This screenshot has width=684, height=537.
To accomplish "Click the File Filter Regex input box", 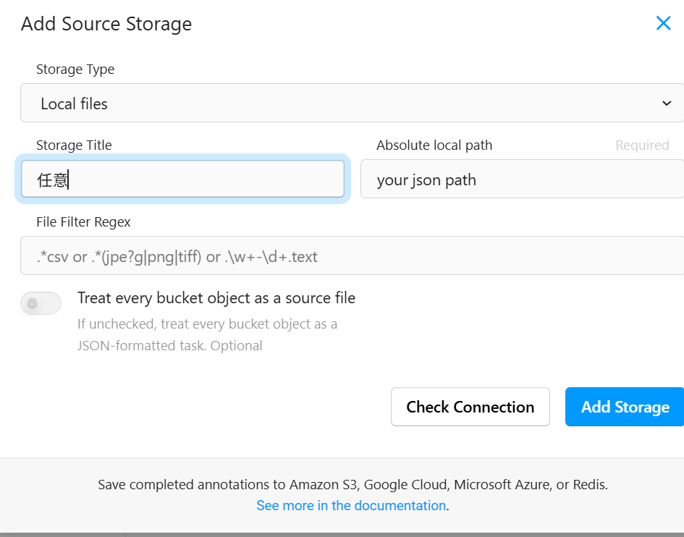I will 352,256.
